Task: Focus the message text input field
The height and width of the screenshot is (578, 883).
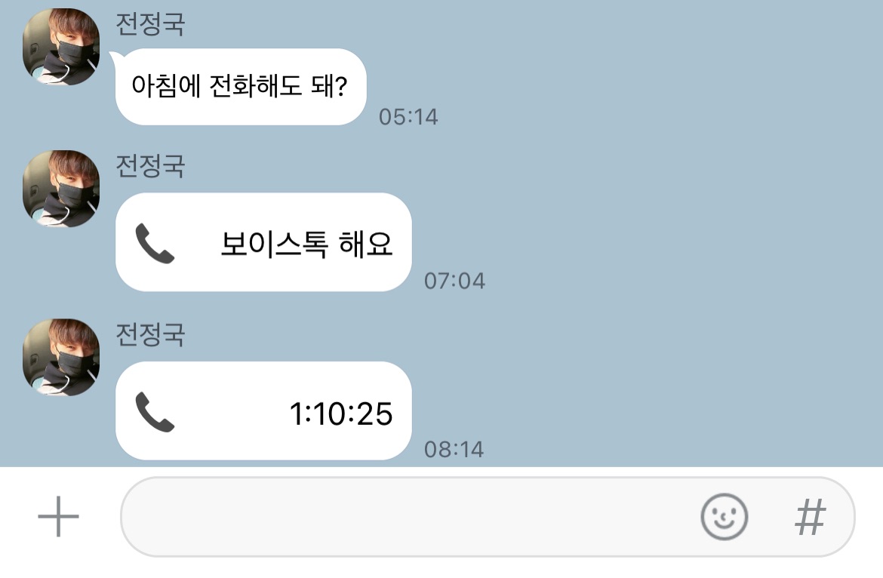Action: click(x=488, y=517)
